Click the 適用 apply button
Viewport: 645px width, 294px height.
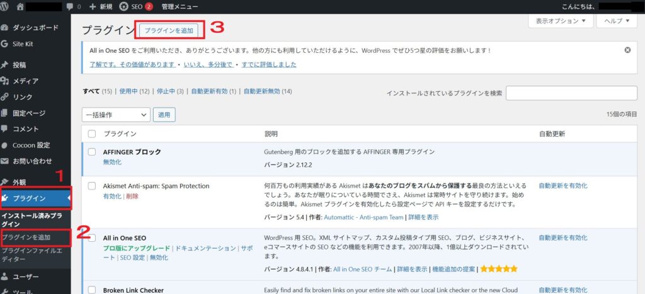pos(164,115)
